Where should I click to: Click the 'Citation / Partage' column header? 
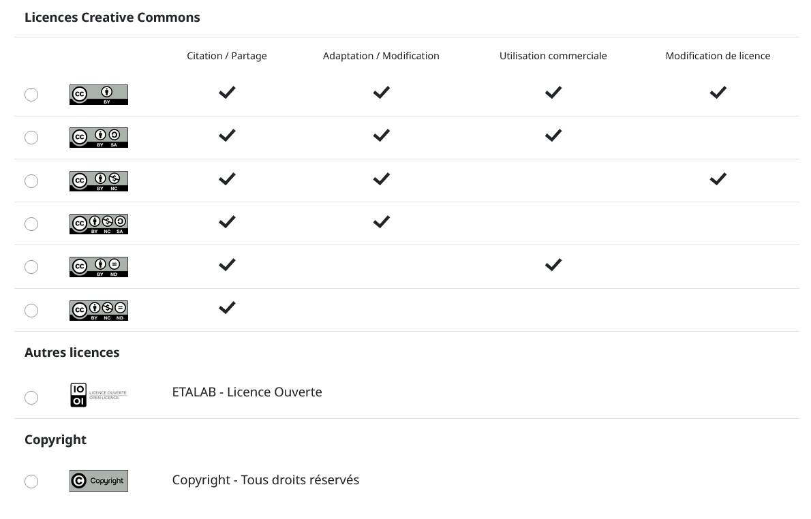coord(227,56)
